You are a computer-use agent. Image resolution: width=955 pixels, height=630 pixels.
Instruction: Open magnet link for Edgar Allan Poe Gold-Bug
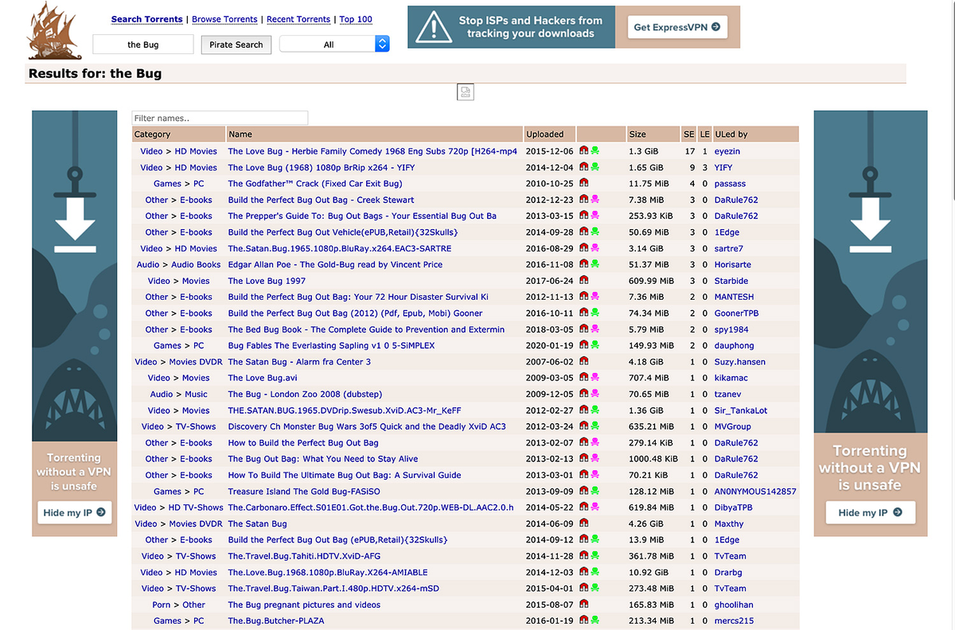tap(583, 264)
